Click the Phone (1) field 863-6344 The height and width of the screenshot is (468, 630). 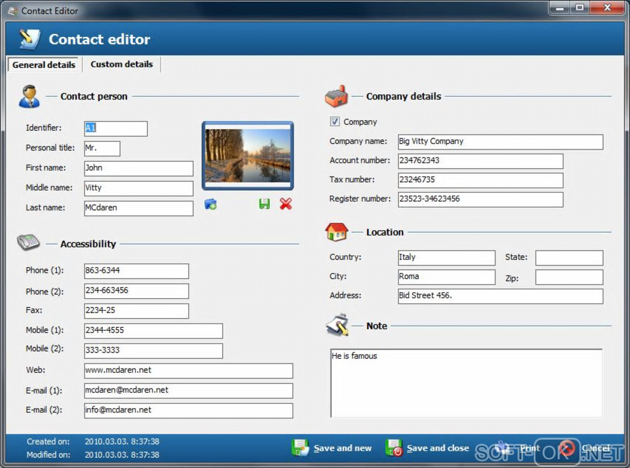[x=136, y=271]
